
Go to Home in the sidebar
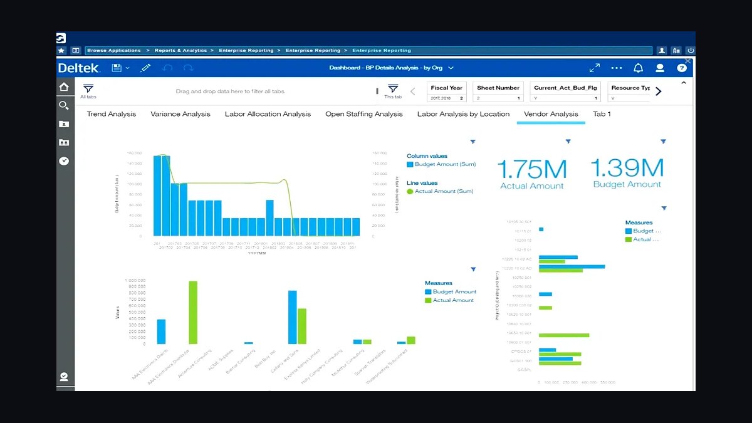tap(64, 87)
